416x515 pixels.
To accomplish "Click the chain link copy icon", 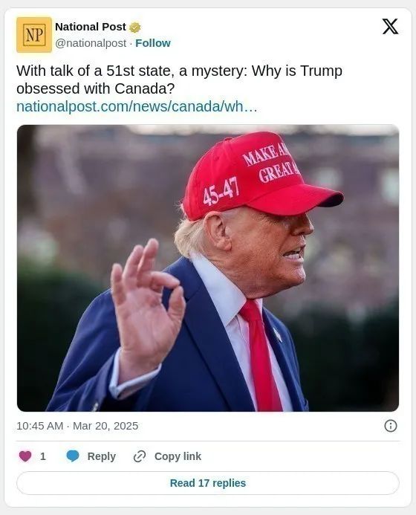I will [140, 456].
